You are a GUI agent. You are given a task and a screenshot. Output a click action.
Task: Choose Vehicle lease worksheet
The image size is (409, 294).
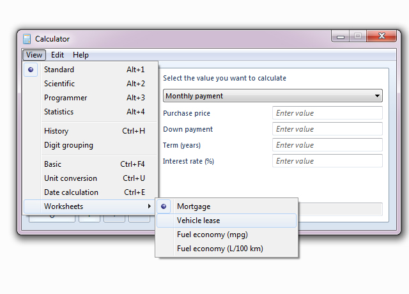pos(198,220)
